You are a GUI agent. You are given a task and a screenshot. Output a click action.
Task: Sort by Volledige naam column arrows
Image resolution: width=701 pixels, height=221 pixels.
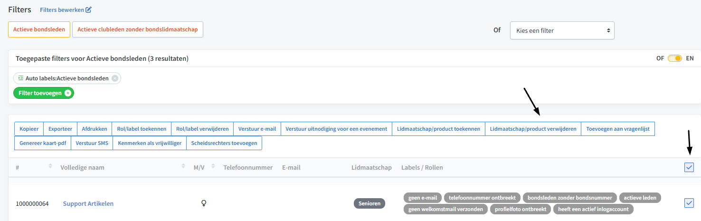pyautogui.click(x=183, y=167)
